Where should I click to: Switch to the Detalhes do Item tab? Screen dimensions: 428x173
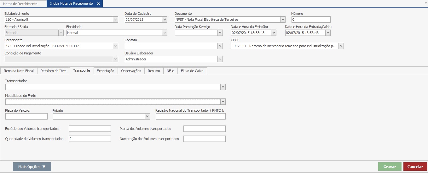click(x=53, y=71)
